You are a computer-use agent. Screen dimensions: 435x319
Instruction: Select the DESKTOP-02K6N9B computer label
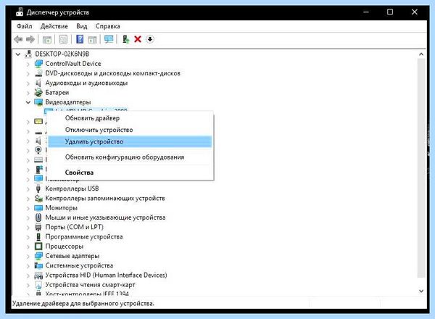(62, 54)
